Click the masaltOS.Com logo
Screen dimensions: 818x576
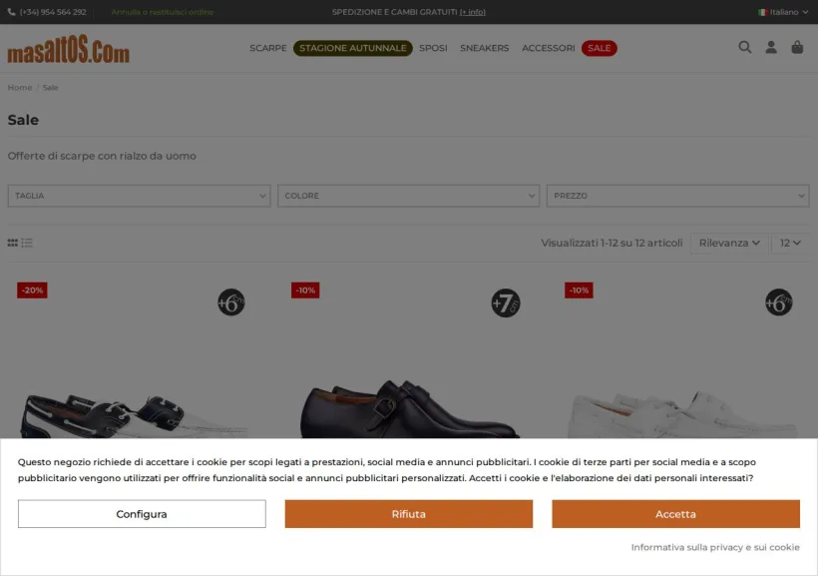69,50
